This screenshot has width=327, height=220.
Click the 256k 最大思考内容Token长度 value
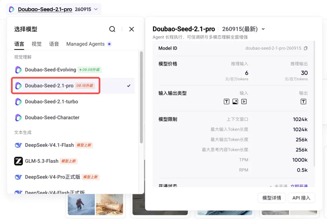coord(302,150)
